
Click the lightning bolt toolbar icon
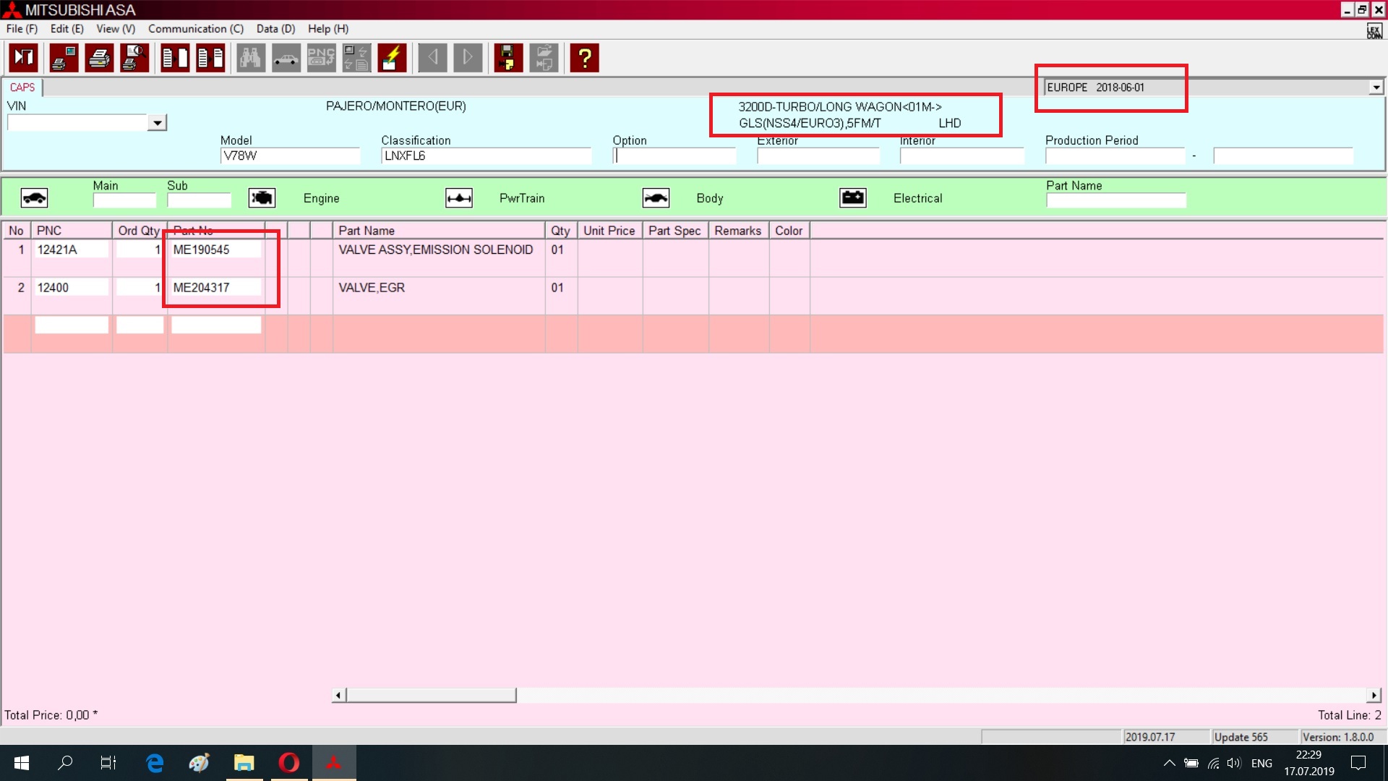click(x=392, y=58)
